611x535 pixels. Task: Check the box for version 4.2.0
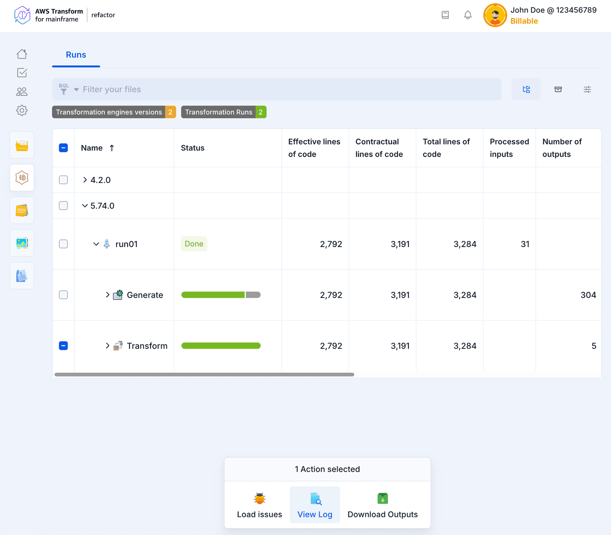pyautogui.click(x=64, y=180)
